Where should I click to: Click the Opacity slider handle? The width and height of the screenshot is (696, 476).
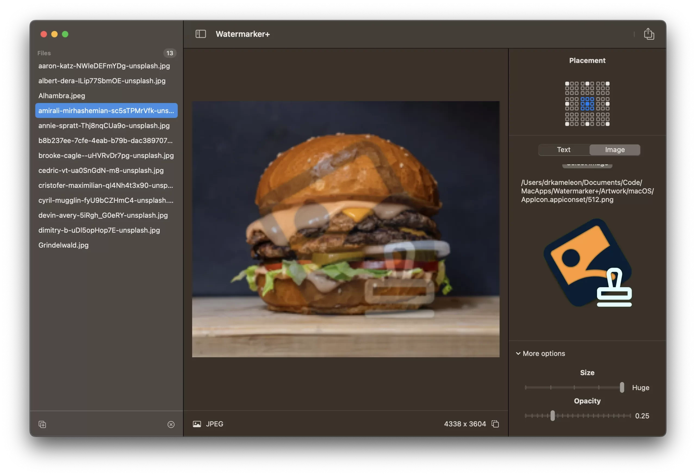[552, 416]
